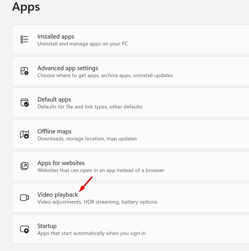The image size is (249, 251).
Task: Click the Apps page heading
Action: [26, 7]
